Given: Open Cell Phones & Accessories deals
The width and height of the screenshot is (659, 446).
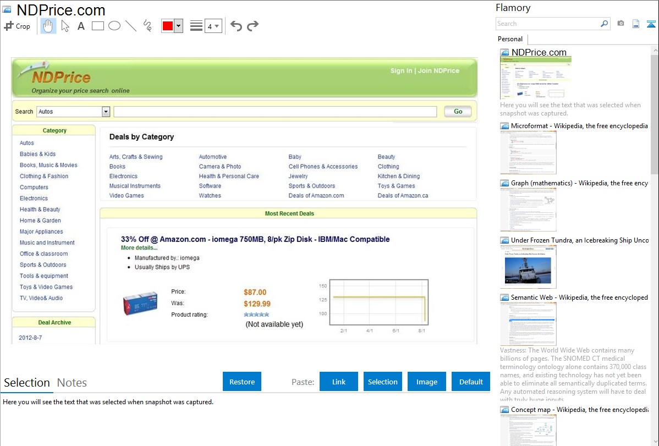Looking at the screenshot, I should point(323,167).
